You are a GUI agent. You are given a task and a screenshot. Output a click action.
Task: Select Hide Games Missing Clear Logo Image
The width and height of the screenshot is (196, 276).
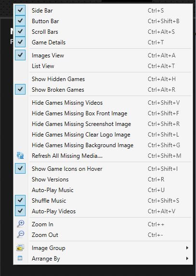coord(103,135)
